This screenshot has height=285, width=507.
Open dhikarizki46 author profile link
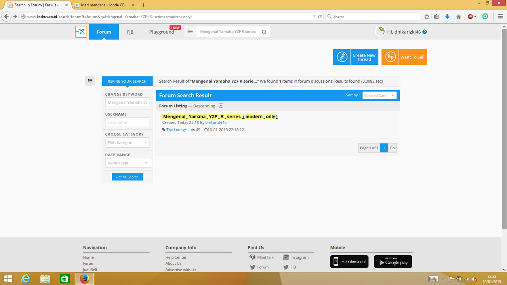tap(216, 123)
